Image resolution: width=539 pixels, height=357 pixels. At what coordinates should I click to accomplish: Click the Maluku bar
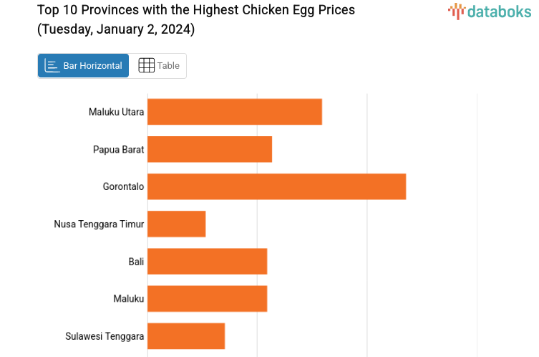click(x=208, y=298)
